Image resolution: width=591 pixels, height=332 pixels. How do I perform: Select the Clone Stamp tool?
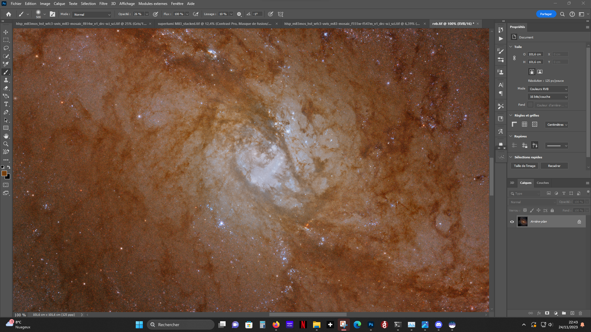6,80
